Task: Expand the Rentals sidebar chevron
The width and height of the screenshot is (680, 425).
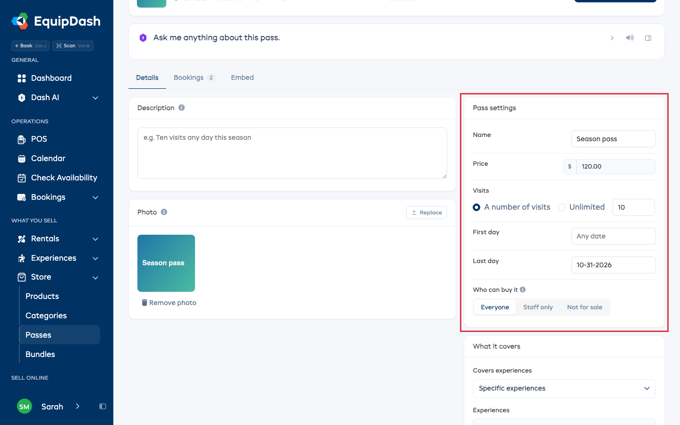Action: pos(95,239)
